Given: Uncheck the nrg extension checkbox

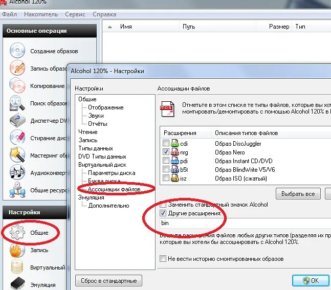Looking at the screenshot, I should 166,151.
